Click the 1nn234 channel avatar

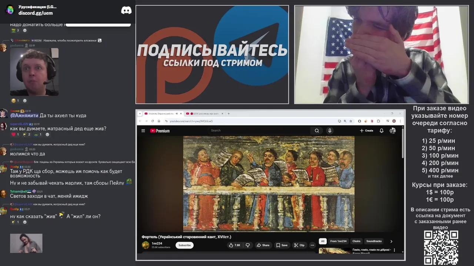[x=146, y=245]
